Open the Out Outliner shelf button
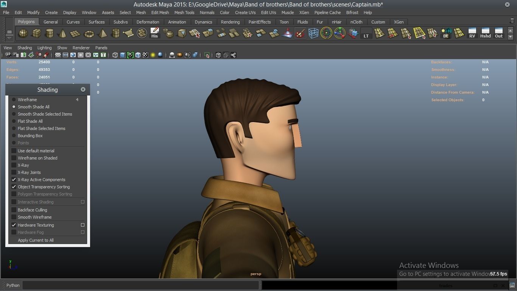The width and height of the screenshot is (517, 291). point(499,33)
